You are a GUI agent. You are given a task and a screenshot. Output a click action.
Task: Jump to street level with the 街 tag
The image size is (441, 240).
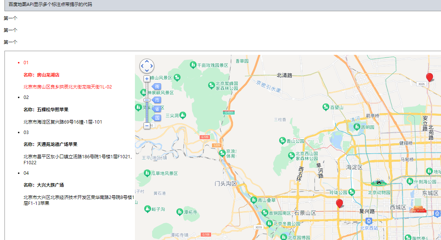(156, 86)
